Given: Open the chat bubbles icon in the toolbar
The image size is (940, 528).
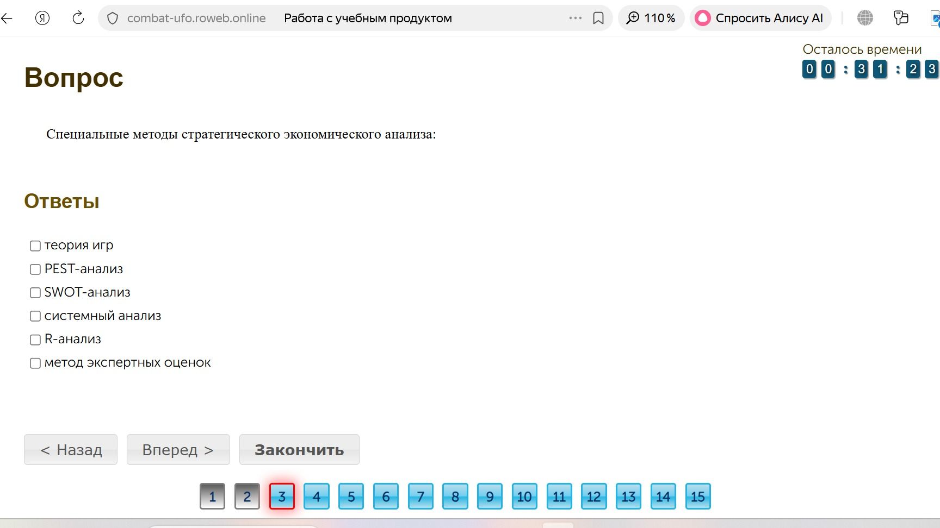Looking at the screenshot, I should (x=901, y=18).
